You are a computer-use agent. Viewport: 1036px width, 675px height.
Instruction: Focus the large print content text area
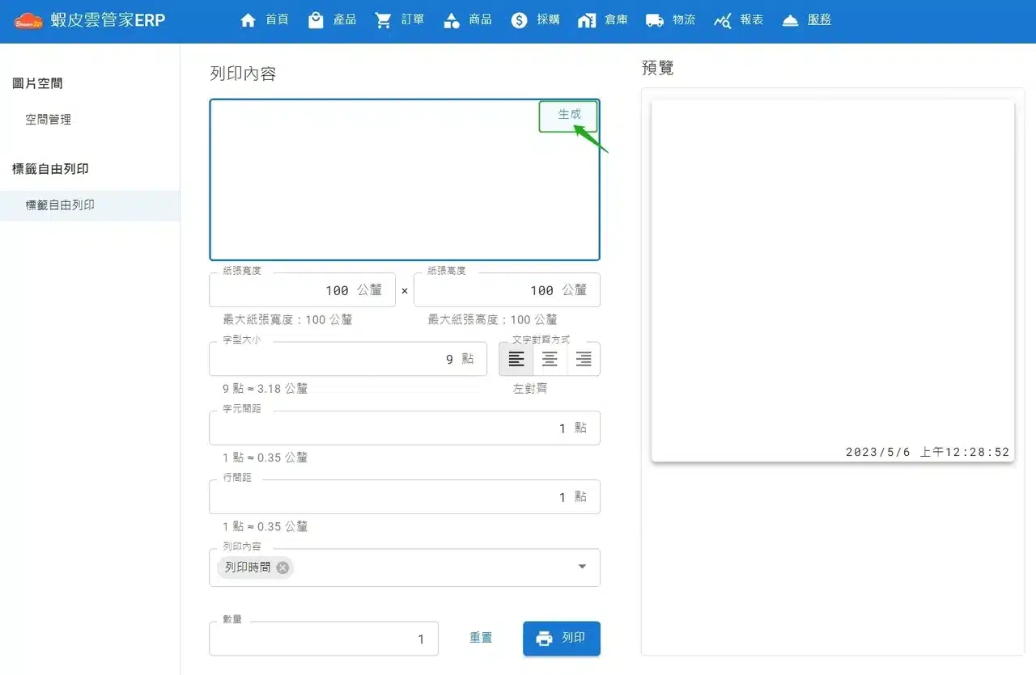[405, 179]
